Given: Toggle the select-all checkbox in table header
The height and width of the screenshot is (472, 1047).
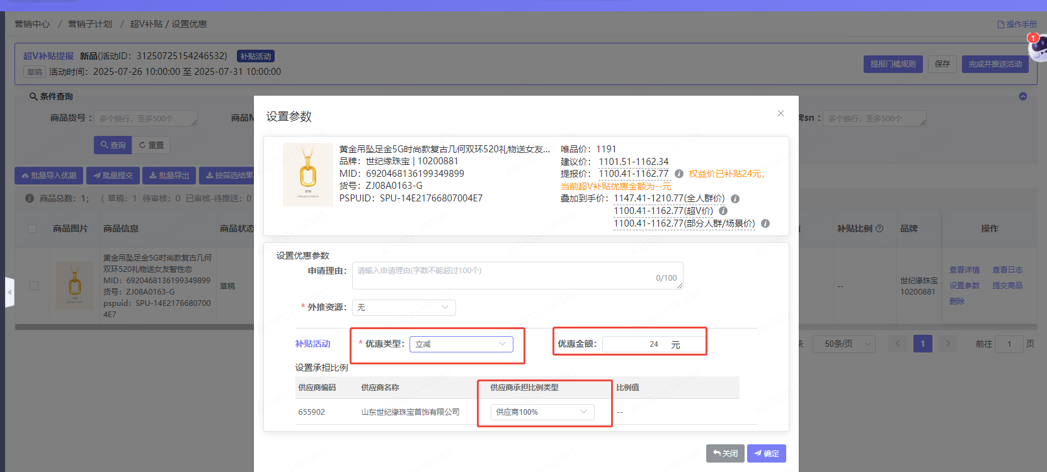Looking at the screenshot, I should [x=32, y=228].
